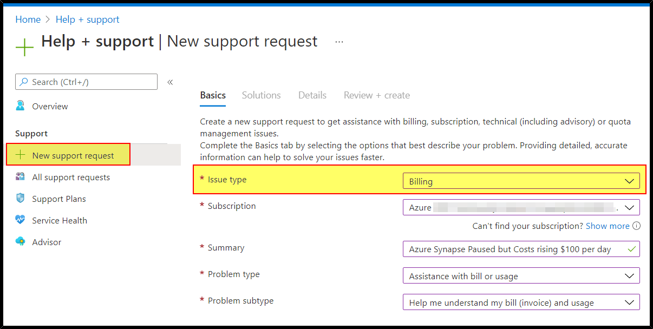The image size is (653, 329).
Task: Click the green checkmark in Summary field
Action: pyautogui.click(x=630, y=249)
